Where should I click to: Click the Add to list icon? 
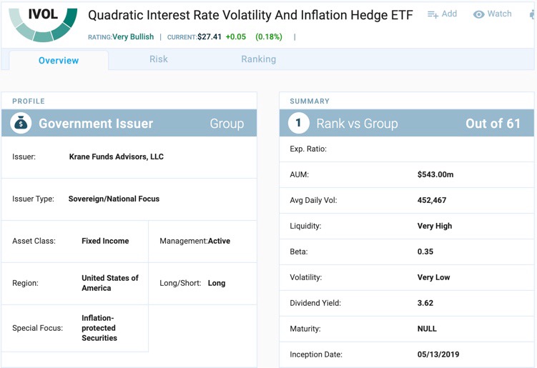tap(433, 14)
